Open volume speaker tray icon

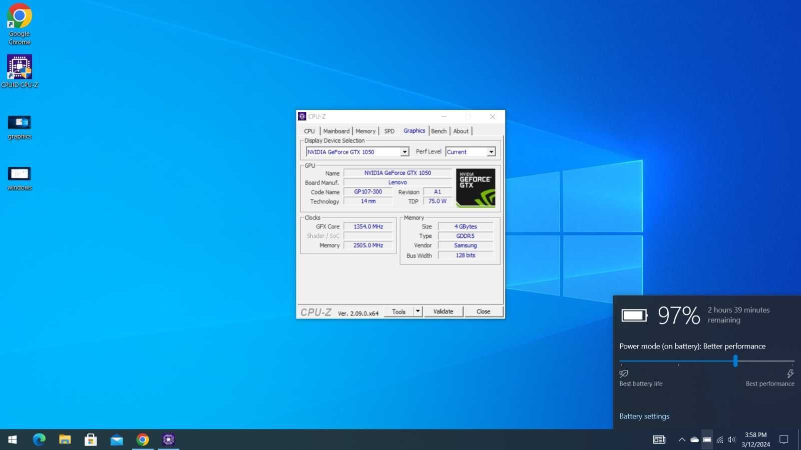(x=732, y=440)
